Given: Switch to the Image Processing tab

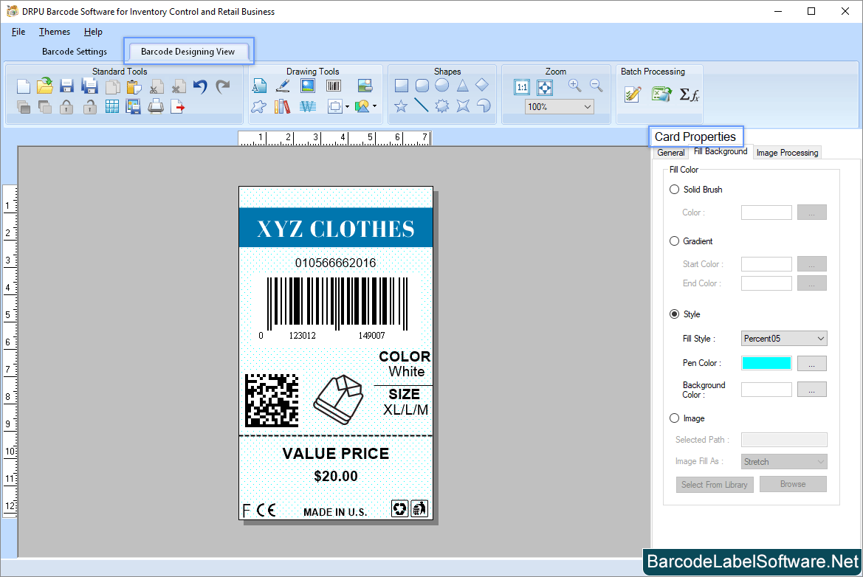Looking at the screenshot, I should pos(787,152).
